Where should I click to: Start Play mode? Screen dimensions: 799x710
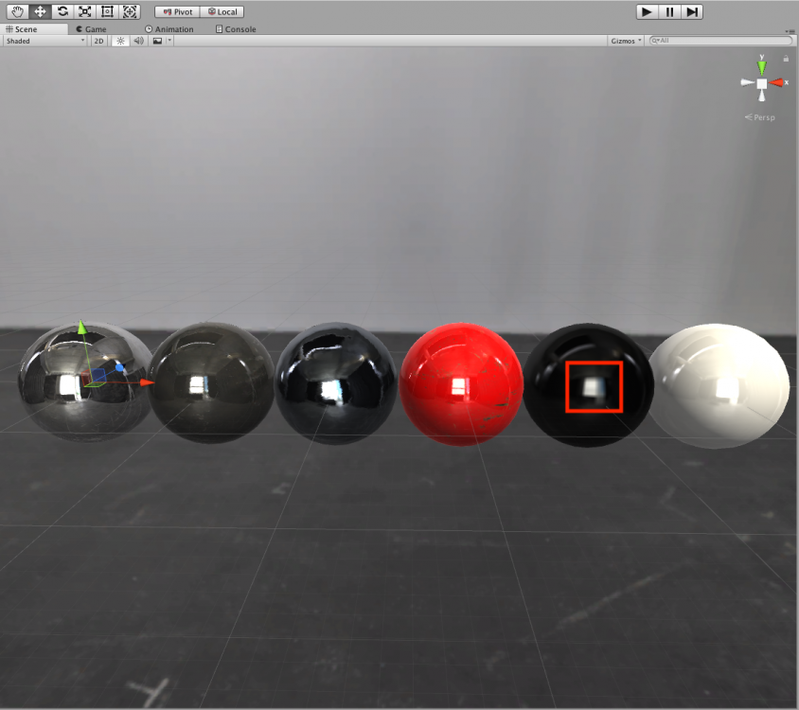click(647, 11)
